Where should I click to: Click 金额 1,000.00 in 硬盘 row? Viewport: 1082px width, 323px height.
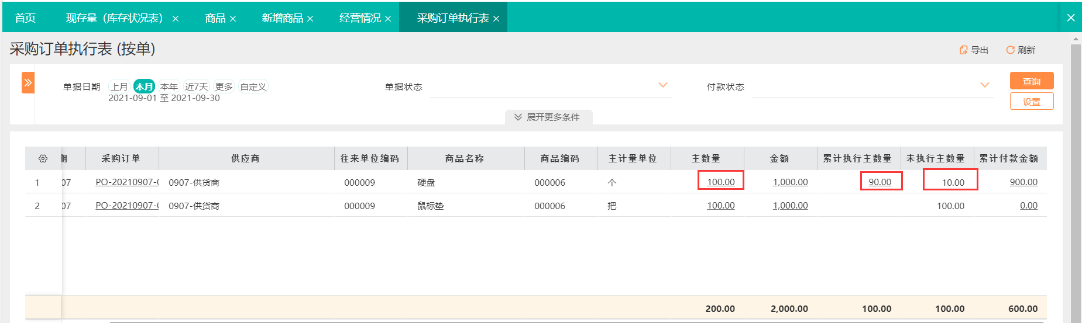tap(791, 182)
